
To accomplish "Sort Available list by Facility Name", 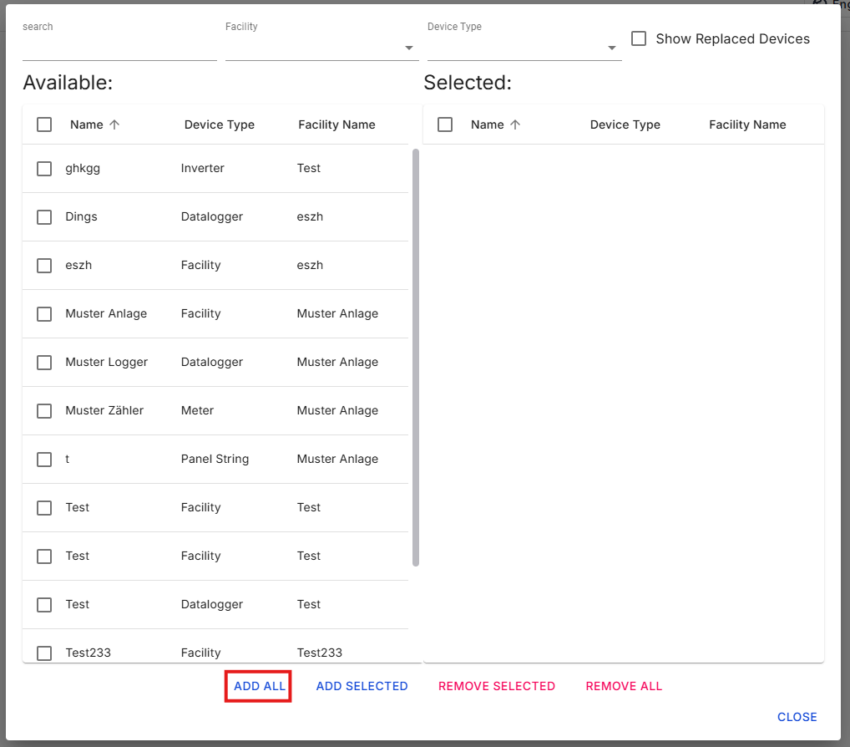I will click(x=336, y=124).
